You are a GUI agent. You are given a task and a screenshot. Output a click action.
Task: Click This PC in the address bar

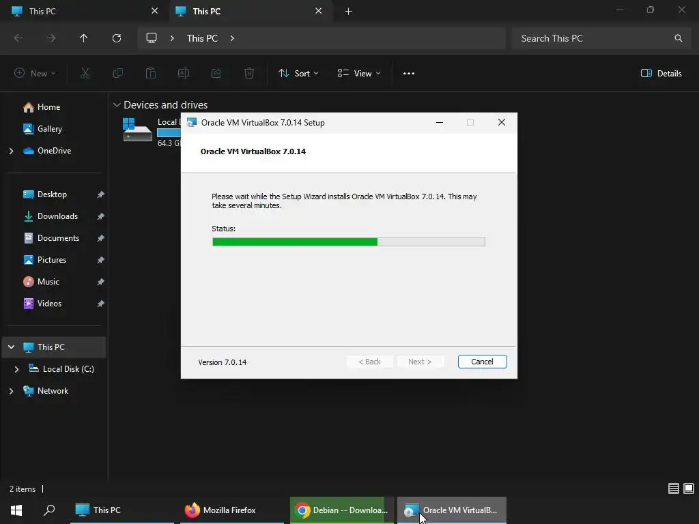tap(202, 38)
